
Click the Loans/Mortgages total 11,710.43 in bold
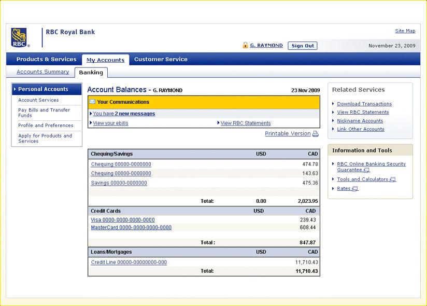[x=307, y=271]
